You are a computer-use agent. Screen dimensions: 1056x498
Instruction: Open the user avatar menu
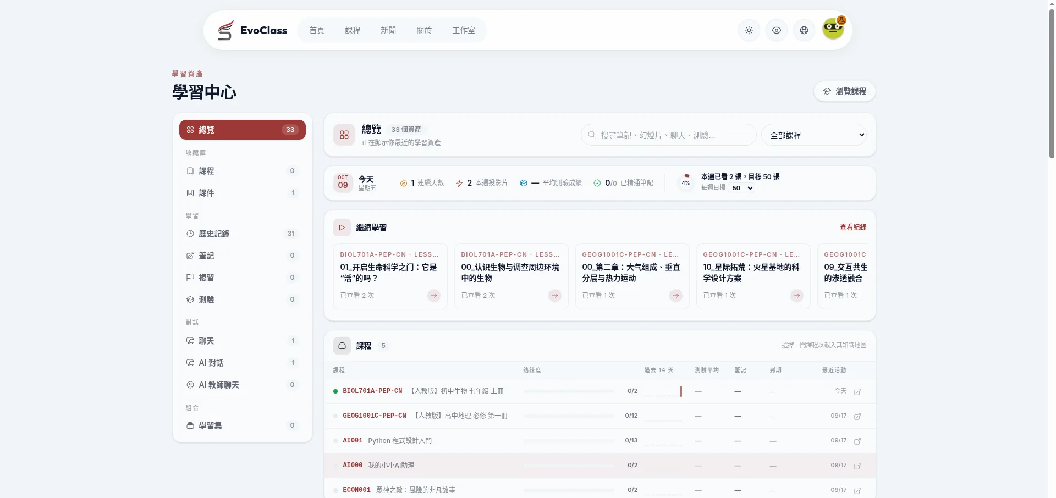coord(833,29)
